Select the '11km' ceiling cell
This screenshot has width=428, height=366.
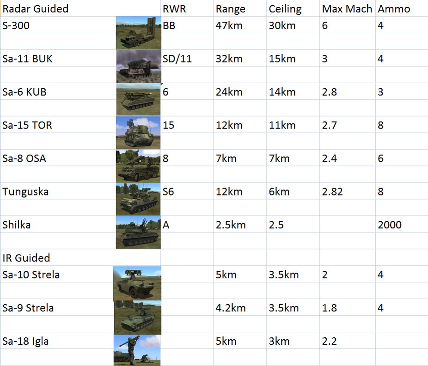[x=293, y=125]
